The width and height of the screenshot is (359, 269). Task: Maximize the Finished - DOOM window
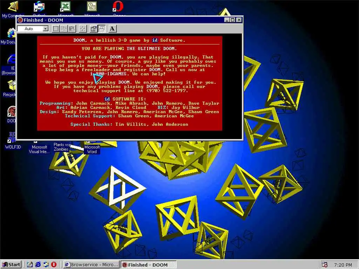(233, 20)
